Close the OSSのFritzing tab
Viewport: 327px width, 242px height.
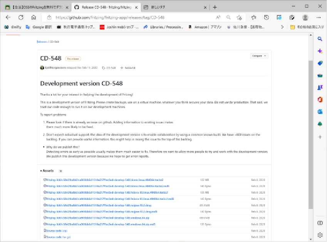[x=67, y=7]
